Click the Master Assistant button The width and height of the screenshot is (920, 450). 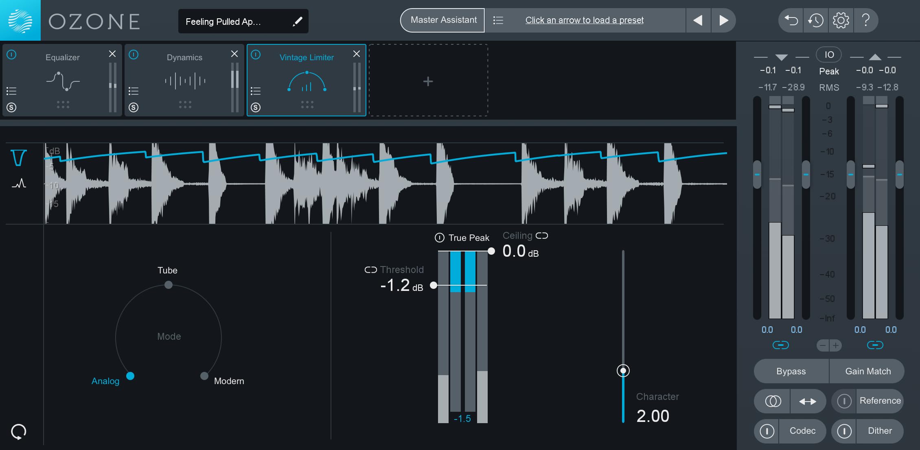443,20
